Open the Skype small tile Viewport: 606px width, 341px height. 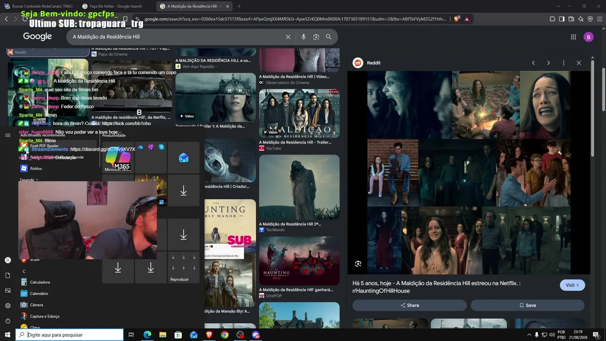[161, 147]
